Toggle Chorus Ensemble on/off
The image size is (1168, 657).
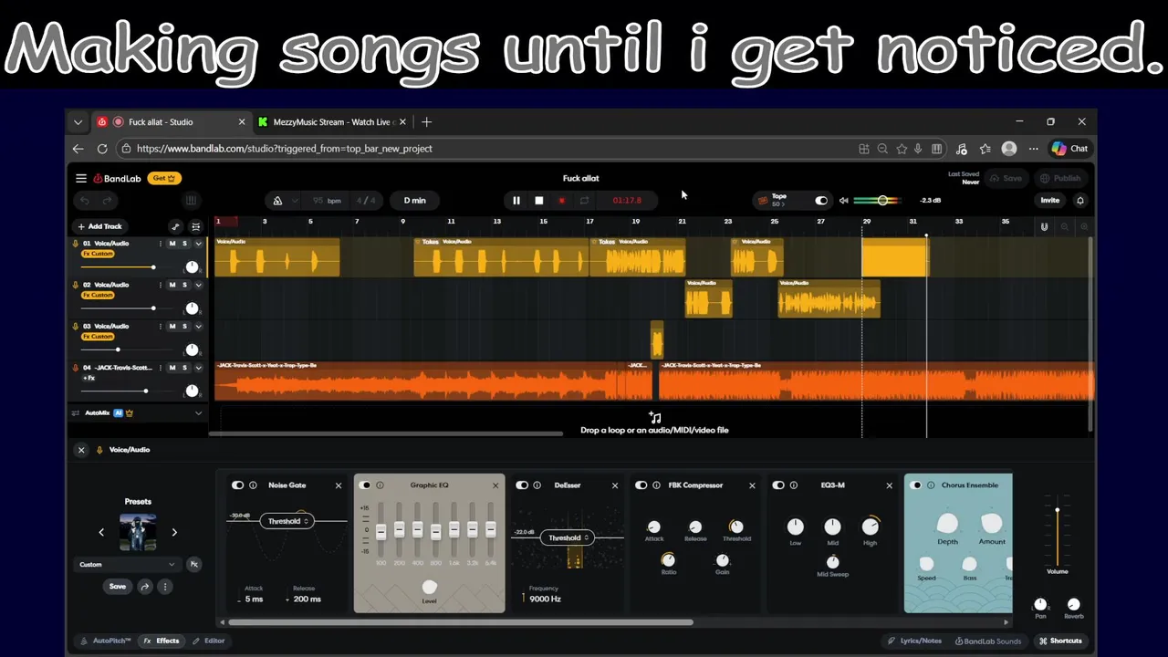(916, 485)
